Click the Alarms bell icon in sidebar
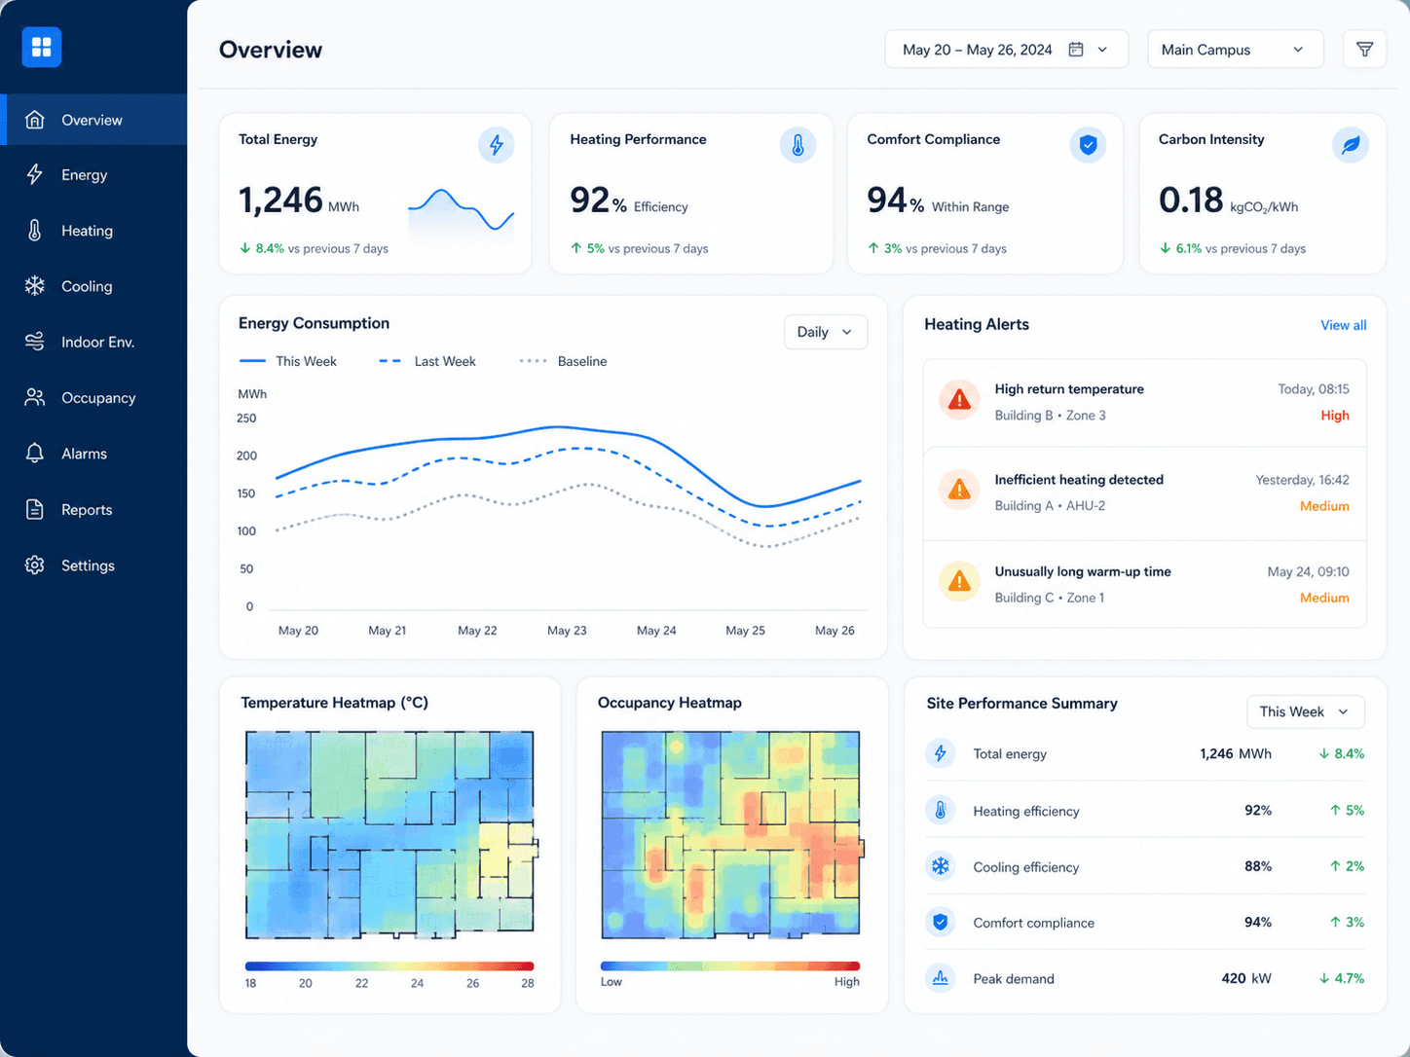The image size is (1410, 1057). (35, 454)
